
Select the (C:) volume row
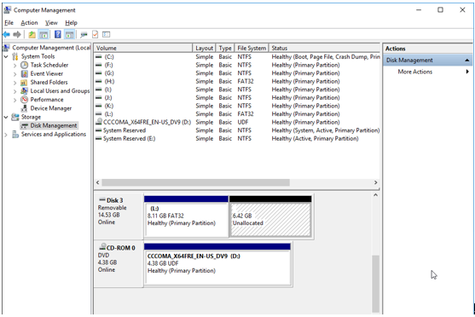pos(237,56)
